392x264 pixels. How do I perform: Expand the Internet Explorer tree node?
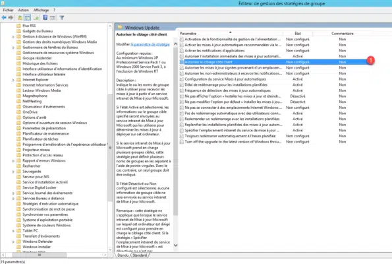point(13,80)
